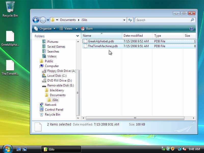Sort by the Date modified column header

click(x=133, y=36)
